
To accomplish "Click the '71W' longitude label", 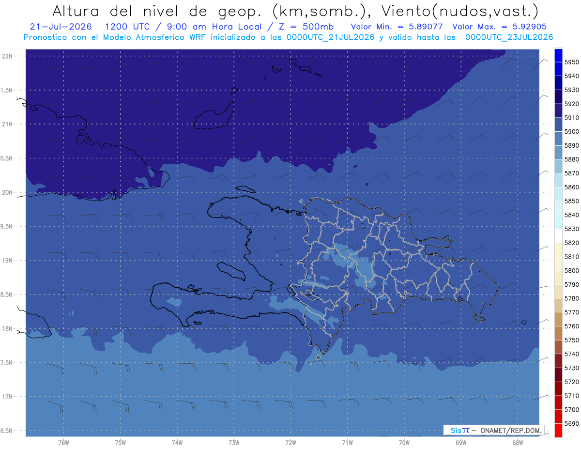I will click(347, 442).
